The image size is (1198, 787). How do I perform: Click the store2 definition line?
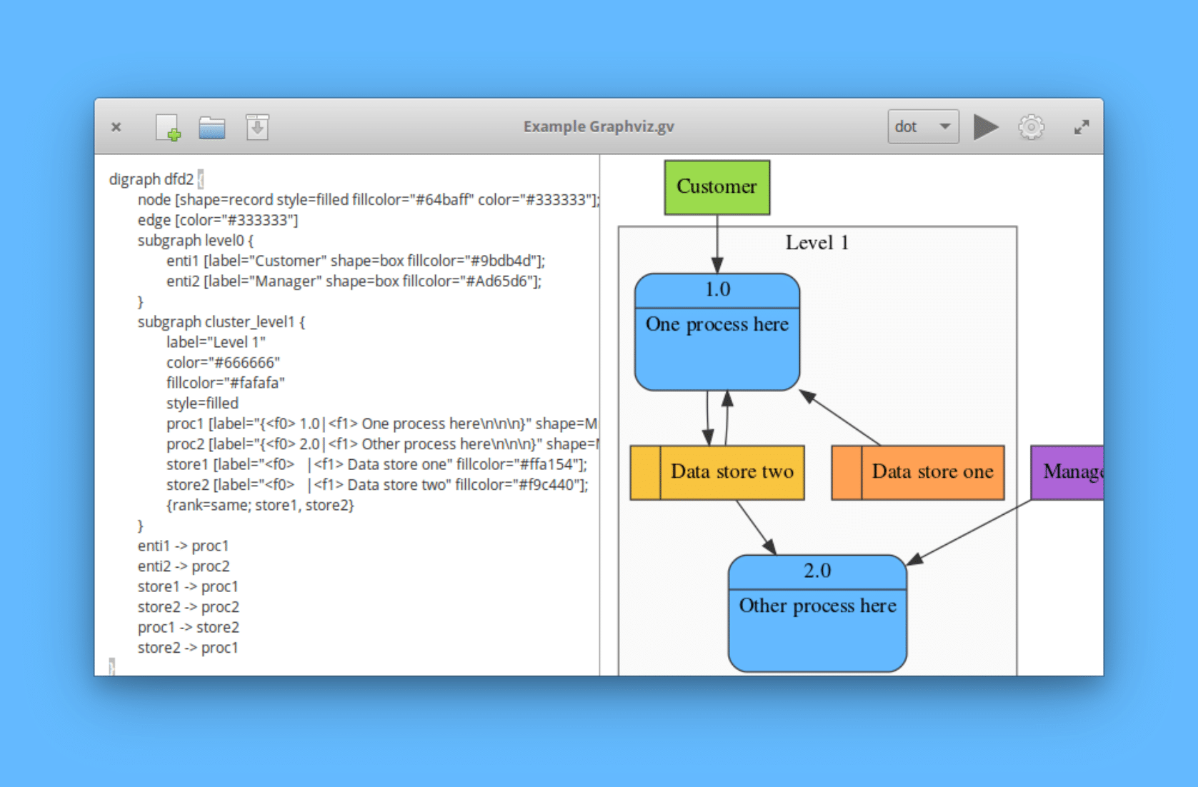point(377,484)
